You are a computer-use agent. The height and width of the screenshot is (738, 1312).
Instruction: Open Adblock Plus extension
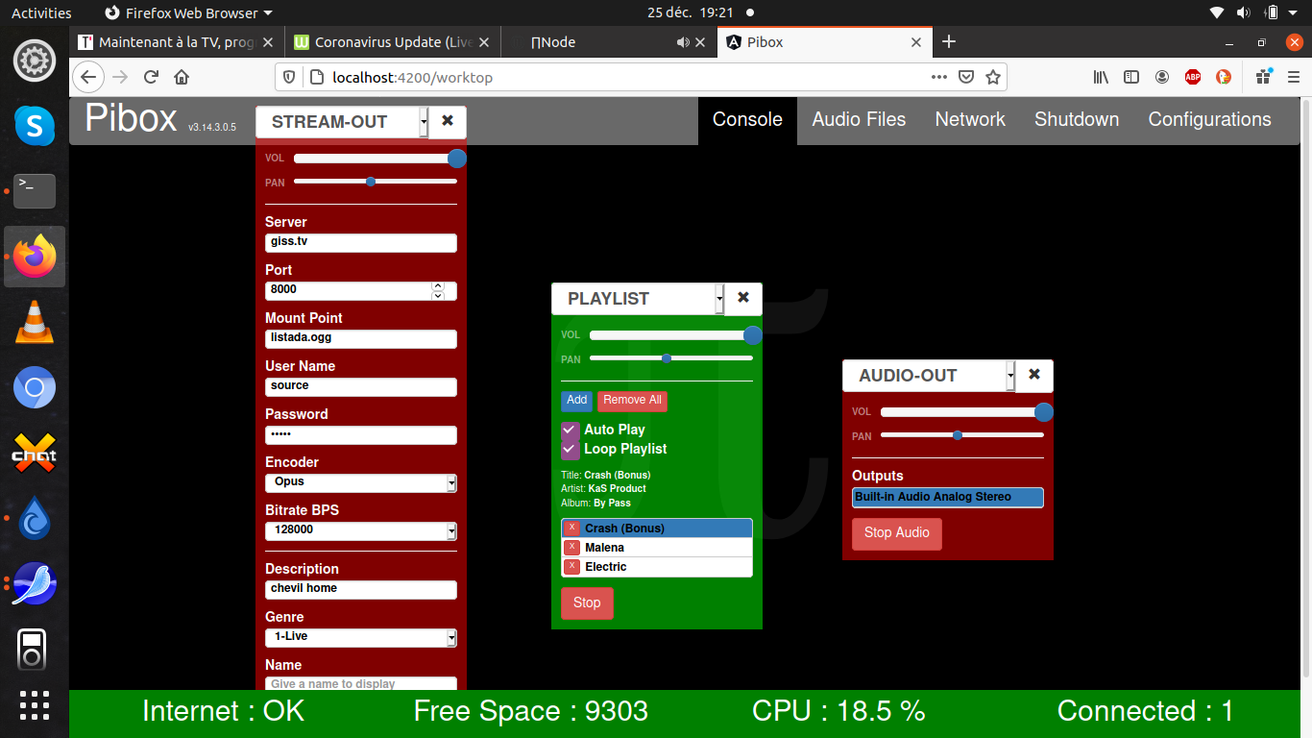[1193, 77]
